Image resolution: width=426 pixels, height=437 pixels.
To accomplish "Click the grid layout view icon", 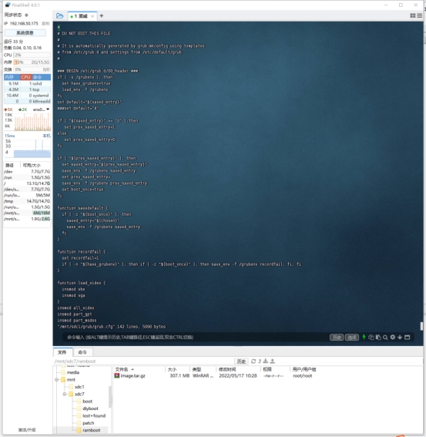I will coord(413,15).
